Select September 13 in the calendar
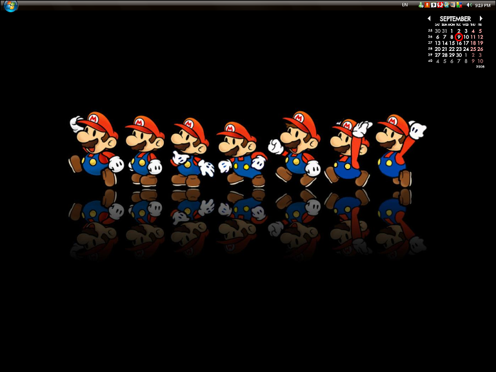496x372 pixels. pos(437,43)
